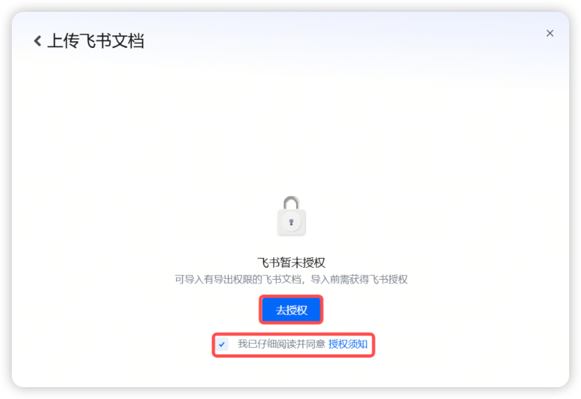Click the blue 去授权 button
The height and width of the screenshot is (399, 581).
tap(291, 310)
